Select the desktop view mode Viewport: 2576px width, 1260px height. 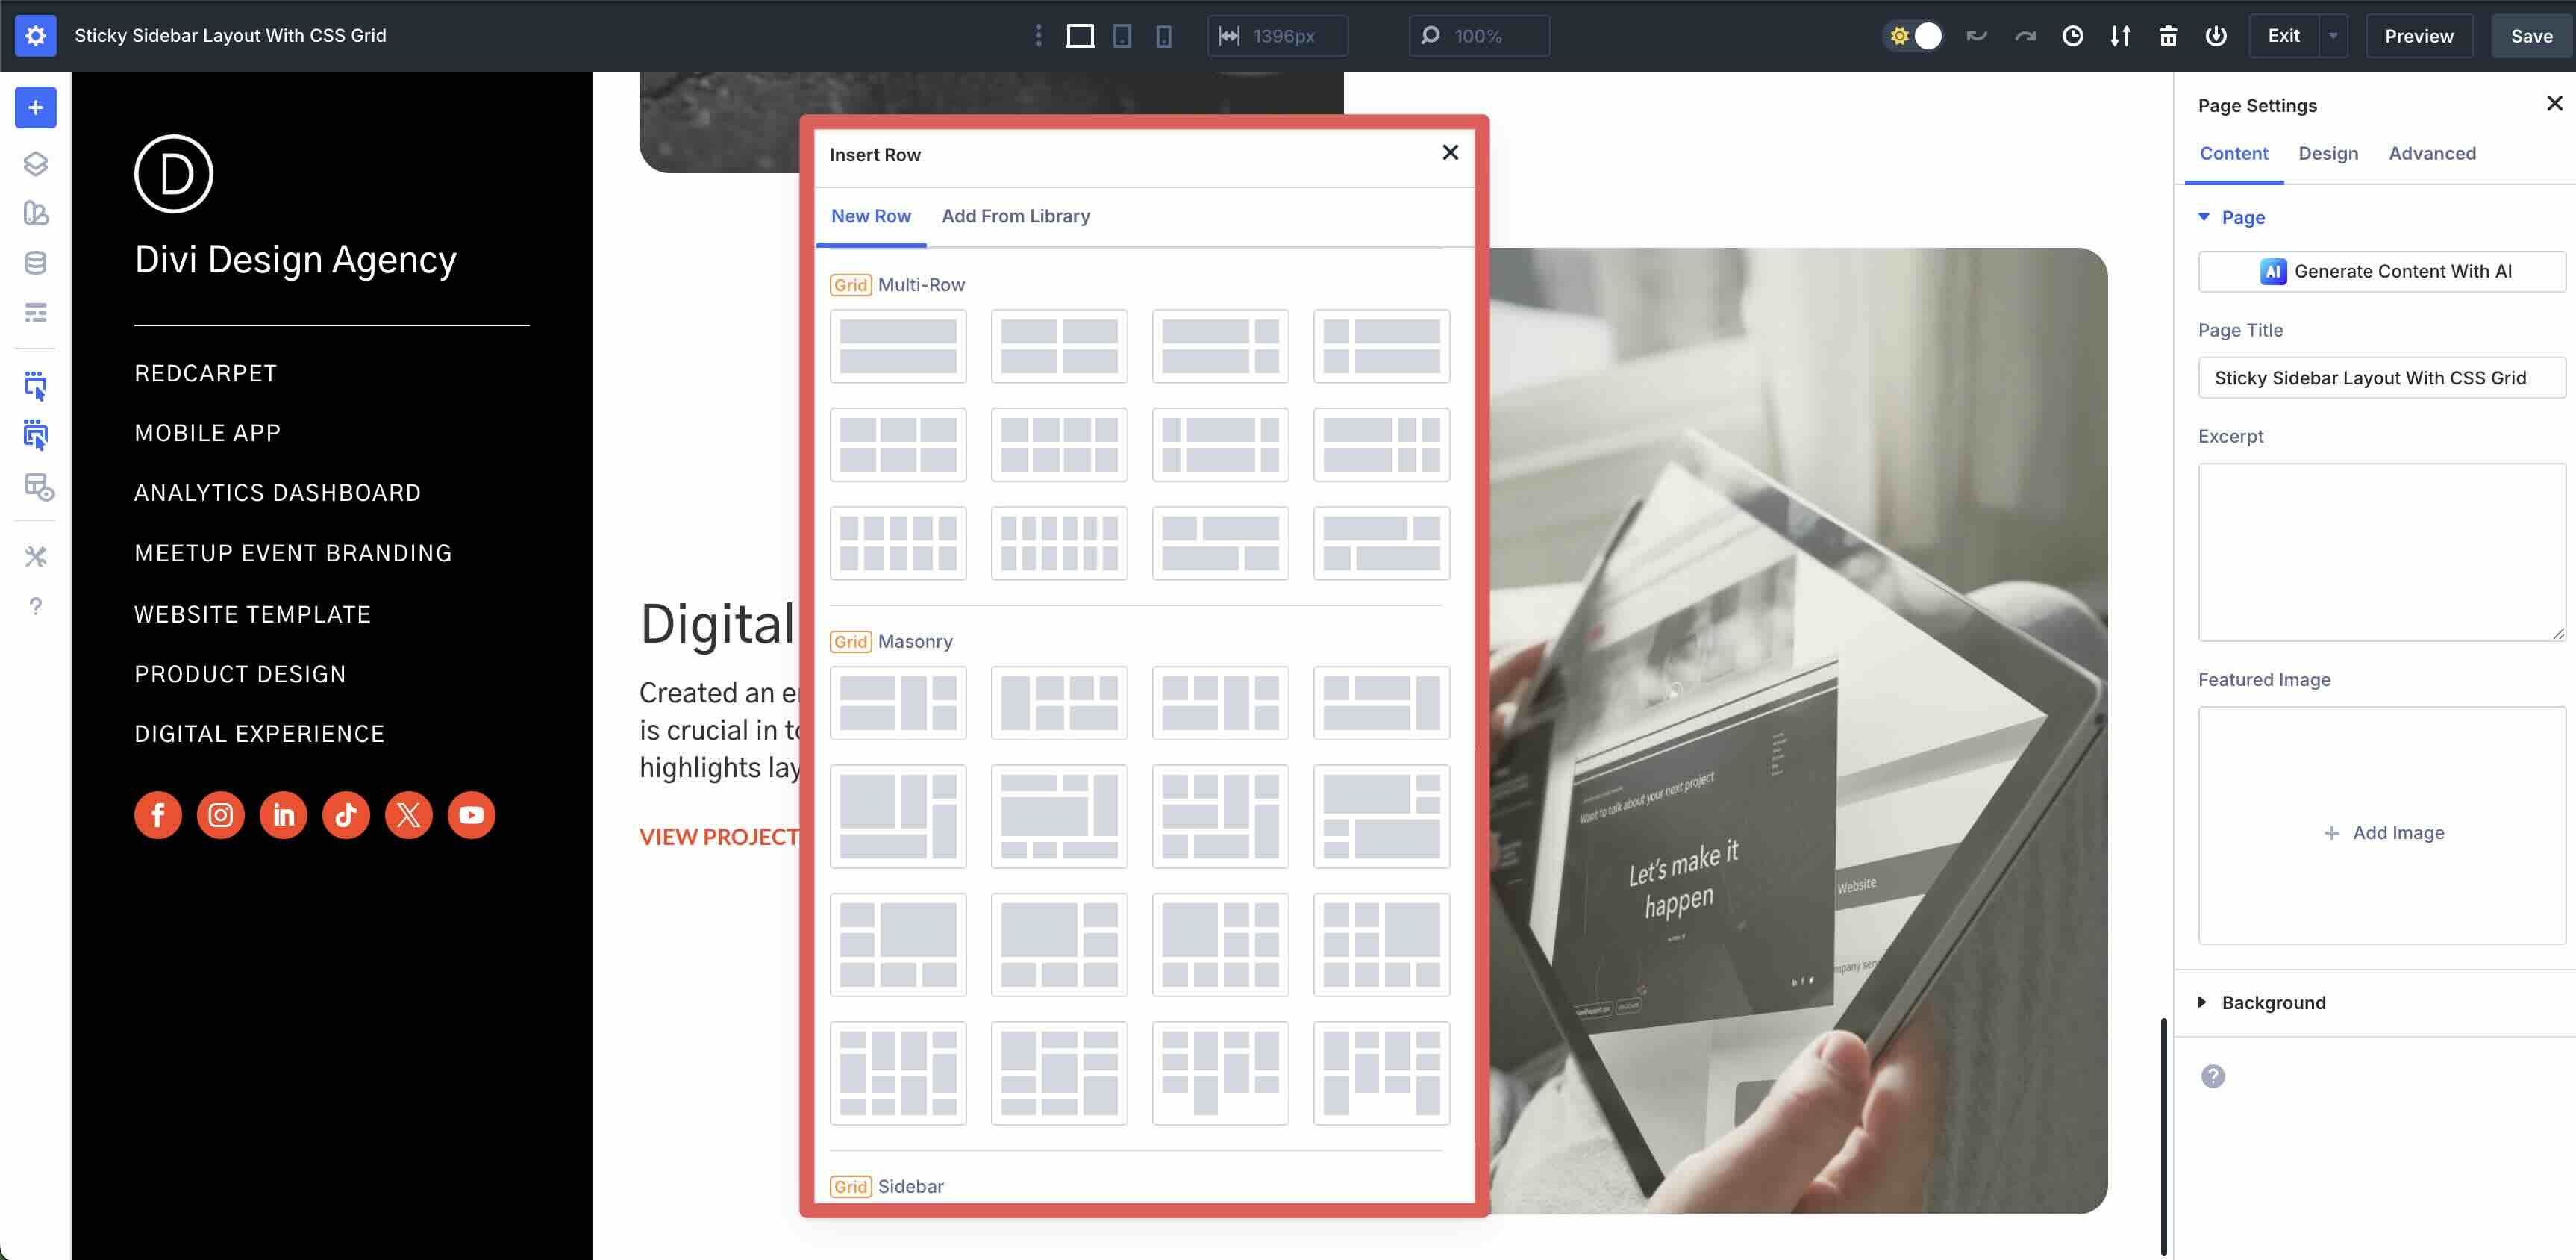[x=1080, y=35]
